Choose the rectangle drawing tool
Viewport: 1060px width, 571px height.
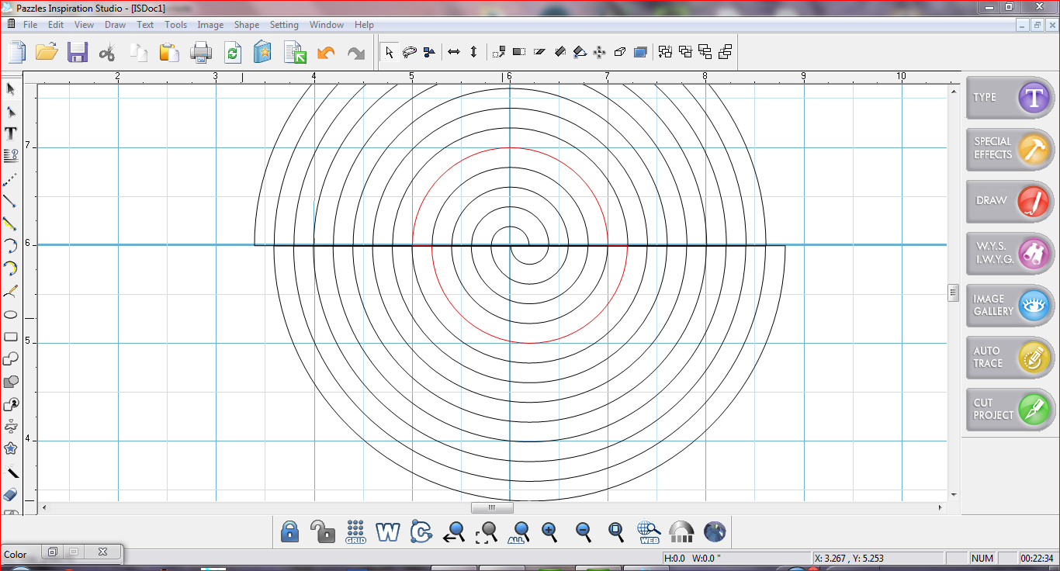(x=11, y=337)
